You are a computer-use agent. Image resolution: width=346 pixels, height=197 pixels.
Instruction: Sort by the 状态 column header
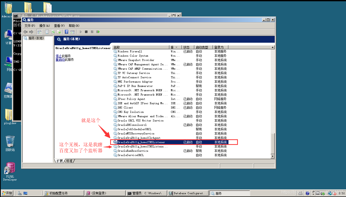click(x=188, y=47)
